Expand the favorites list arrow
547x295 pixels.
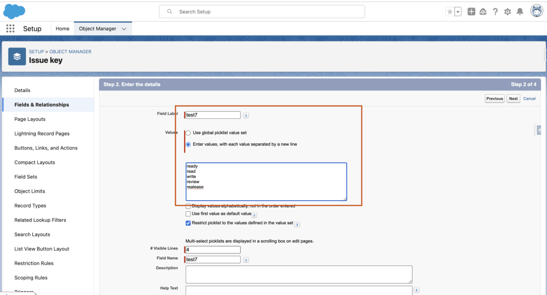tap(457, 11)
